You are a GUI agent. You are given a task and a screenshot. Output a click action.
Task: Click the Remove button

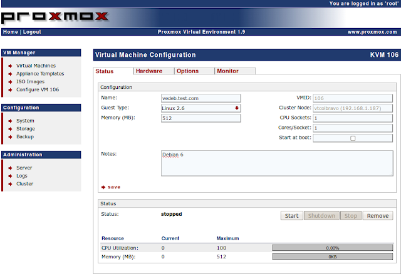(x=378, y=216)
